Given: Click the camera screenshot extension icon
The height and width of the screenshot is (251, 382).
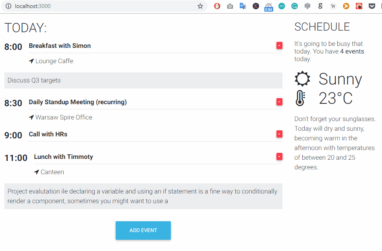Looking at the screenshot, I should (x=230, y=6).
